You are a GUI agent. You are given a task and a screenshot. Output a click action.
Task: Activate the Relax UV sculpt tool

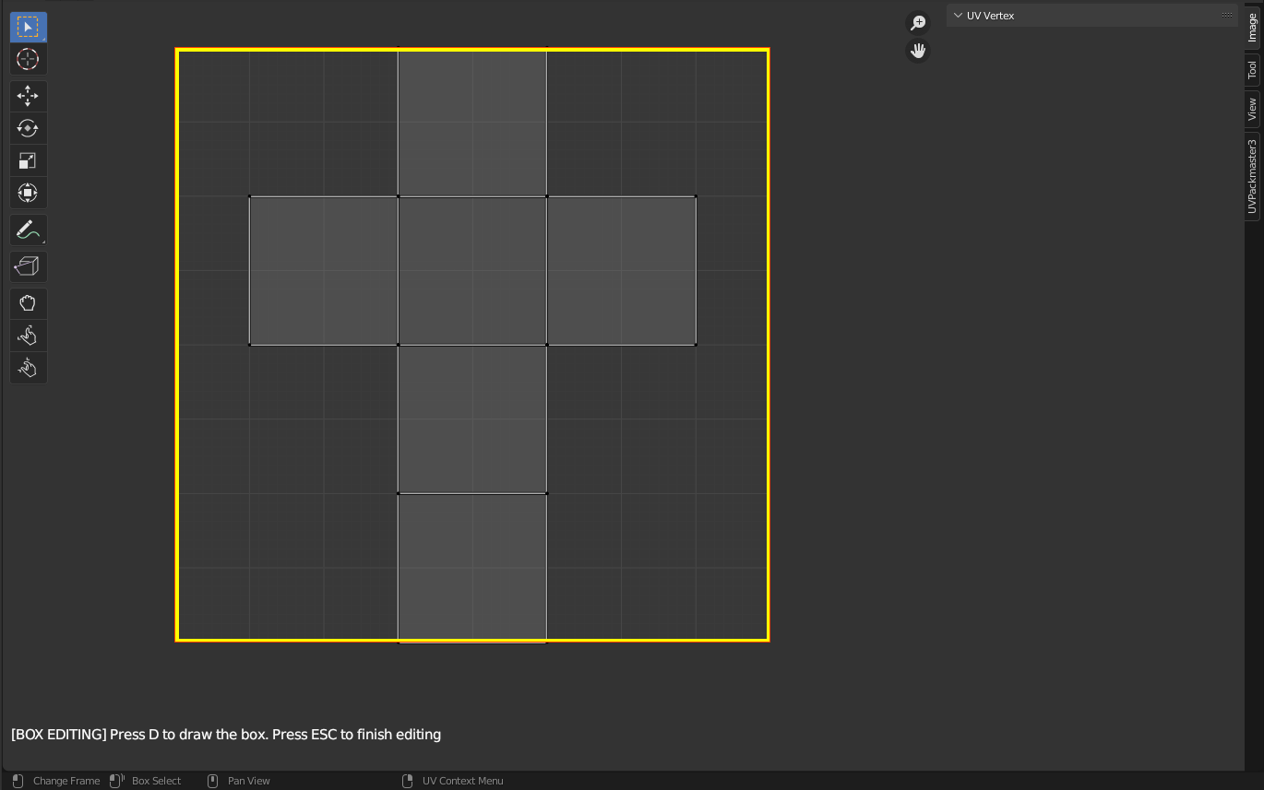tap(28, 335)
